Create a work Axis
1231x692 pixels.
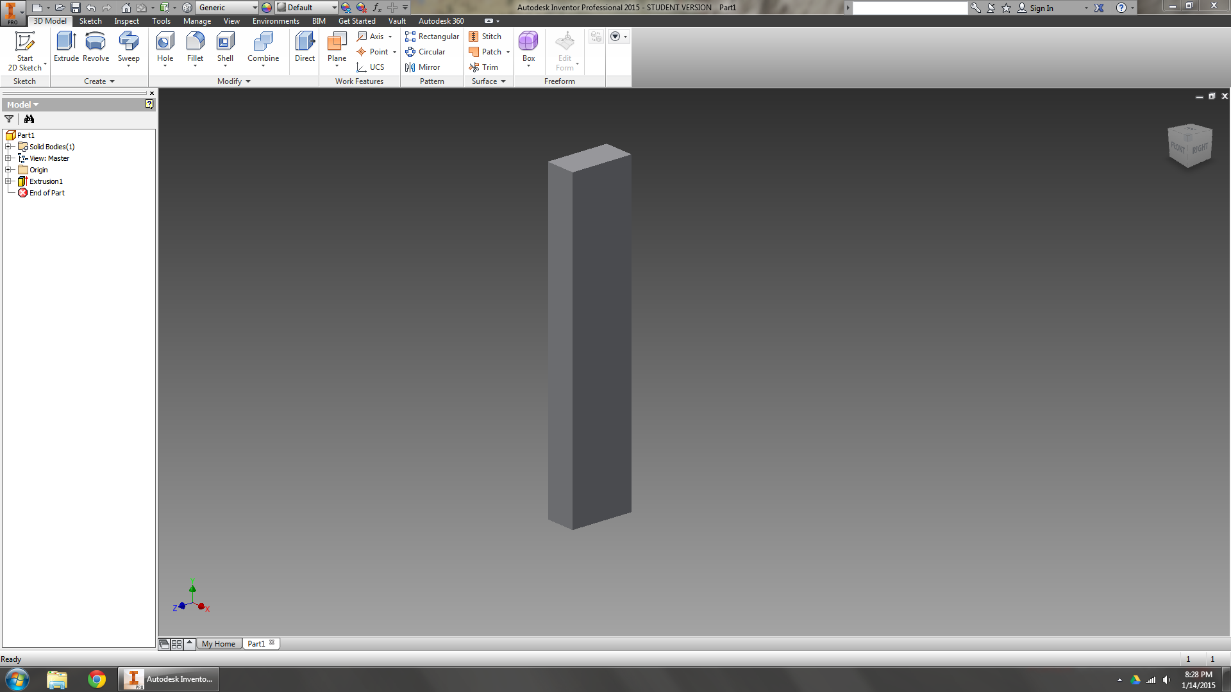(x=371, y=37)
